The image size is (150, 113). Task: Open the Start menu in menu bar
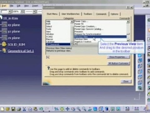point(4,6)
